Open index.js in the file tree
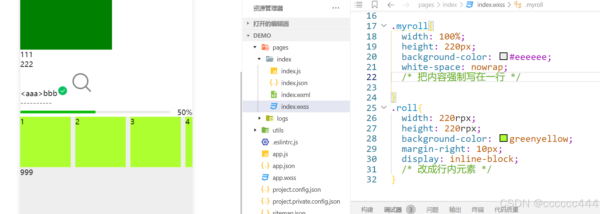 pos(296,71)
